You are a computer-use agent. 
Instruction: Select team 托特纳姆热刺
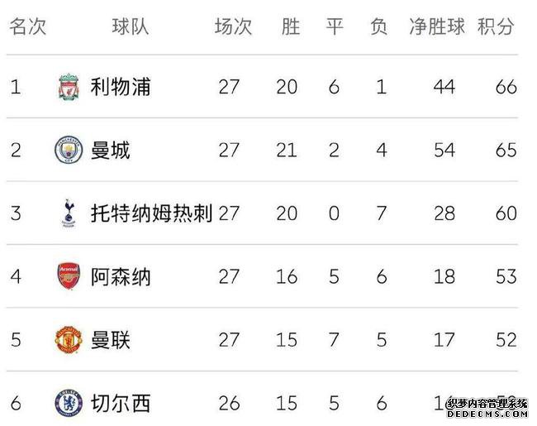[x=151, y=213]
